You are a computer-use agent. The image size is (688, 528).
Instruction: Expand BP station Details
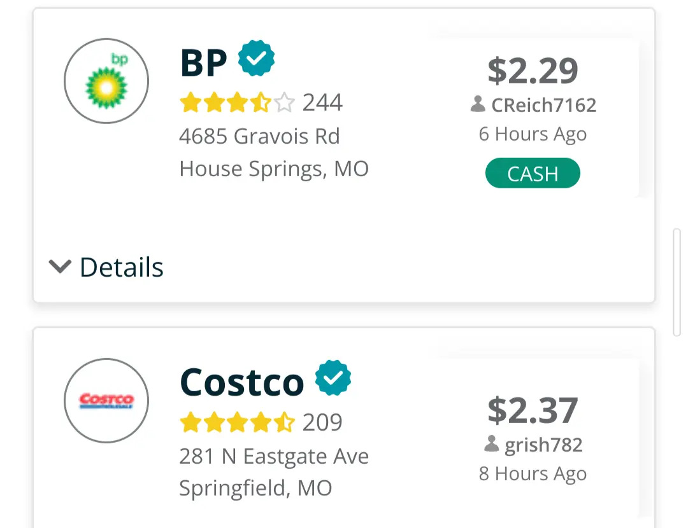121,267
